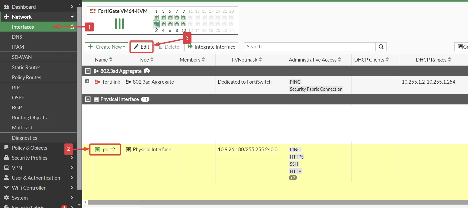468x208 pixels.
Task: Click the Integrate Interface button
Action: click(x=212, y=47)
